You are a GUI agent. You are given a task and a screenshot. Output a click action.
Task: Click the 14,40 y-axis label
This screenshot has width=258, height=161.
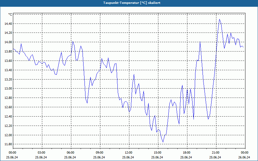point(8,24)
